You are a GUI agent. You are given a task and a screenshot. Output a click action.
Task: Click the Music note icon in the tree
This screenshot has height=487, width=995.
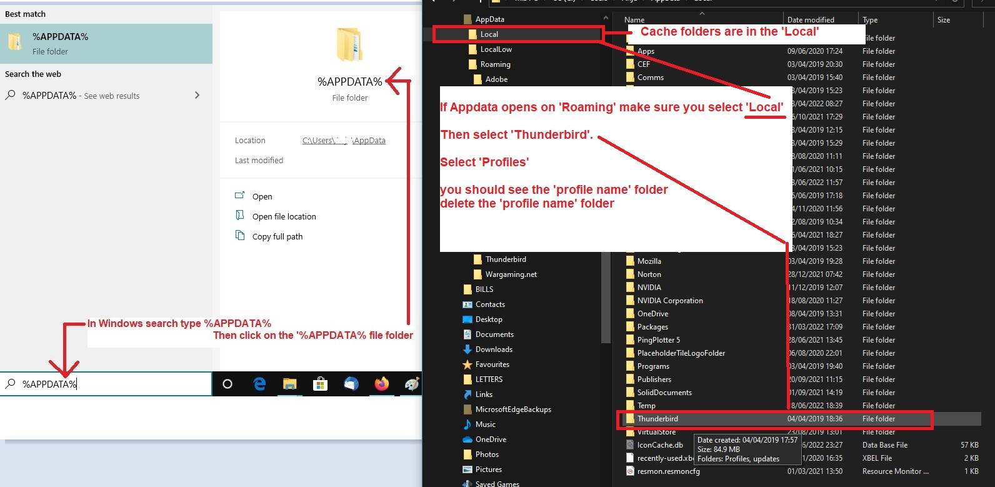tap(467, 424)
